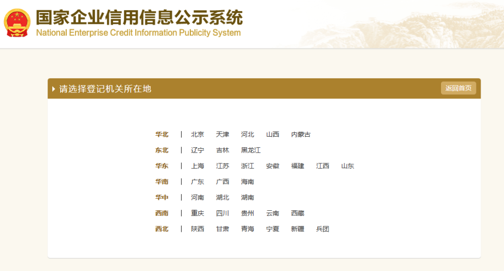Click the 东北 region label

[161, 150]
